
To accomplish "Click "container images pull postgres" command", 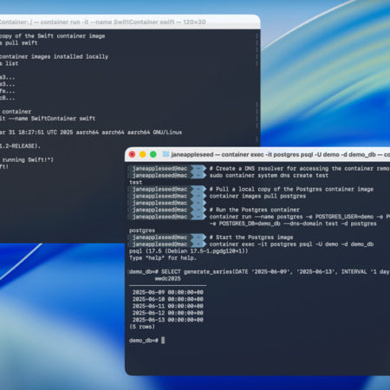I will point(257,196).
